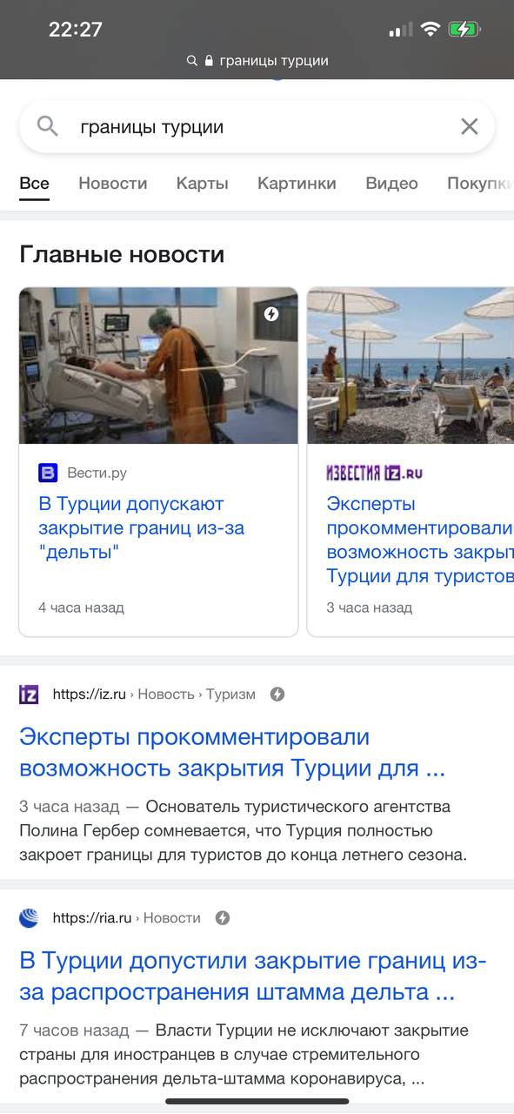
Task: Open the Известия card headline 'Эксперты прокомментировали'
Action: [x=420, y=540]
